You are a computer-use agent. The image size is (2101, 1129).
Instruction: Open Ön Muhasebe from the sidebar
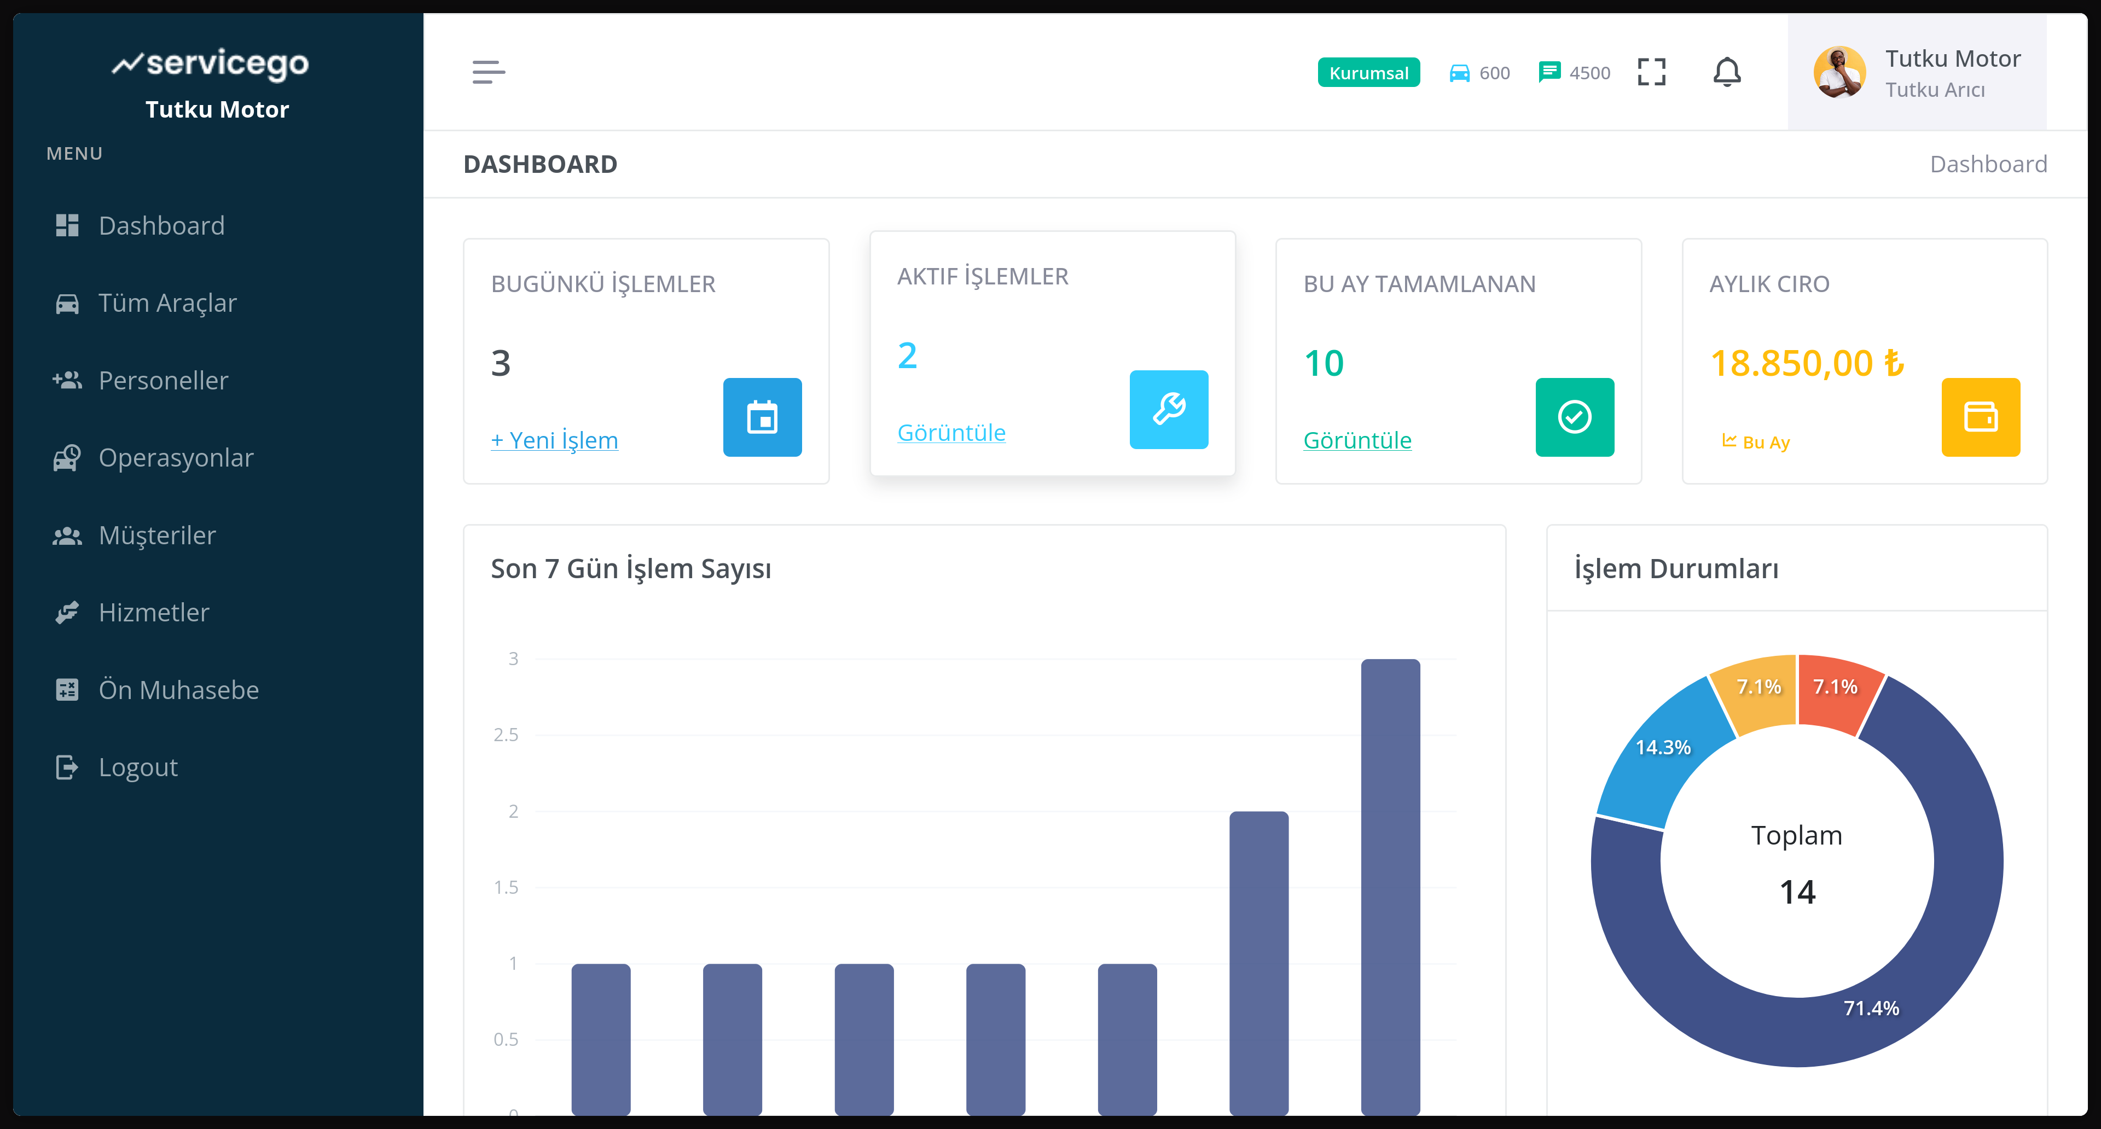point(178,689)
